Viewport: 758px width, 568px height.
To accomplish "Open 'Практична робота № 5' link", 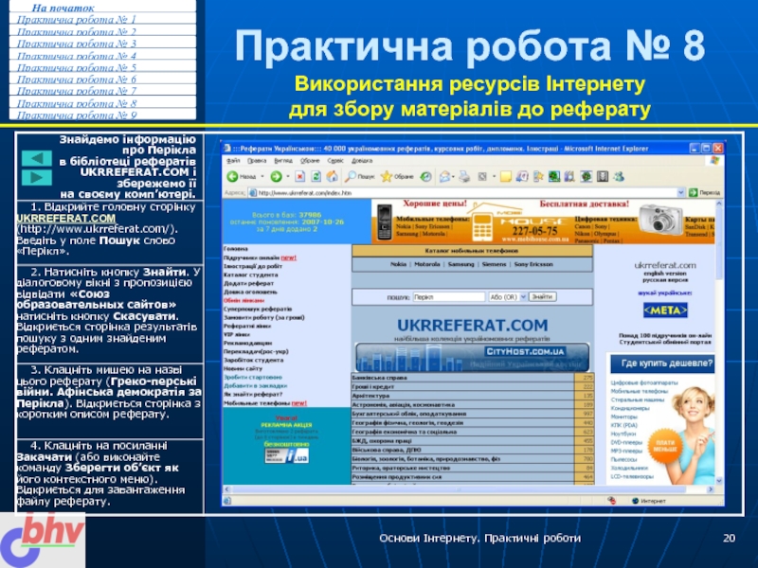I will (x=77, y=67).
